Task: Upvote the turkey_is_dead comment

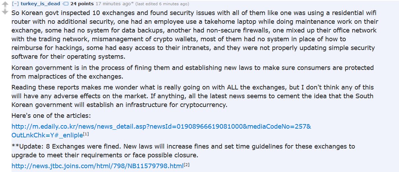Action: tap(5, 4)
